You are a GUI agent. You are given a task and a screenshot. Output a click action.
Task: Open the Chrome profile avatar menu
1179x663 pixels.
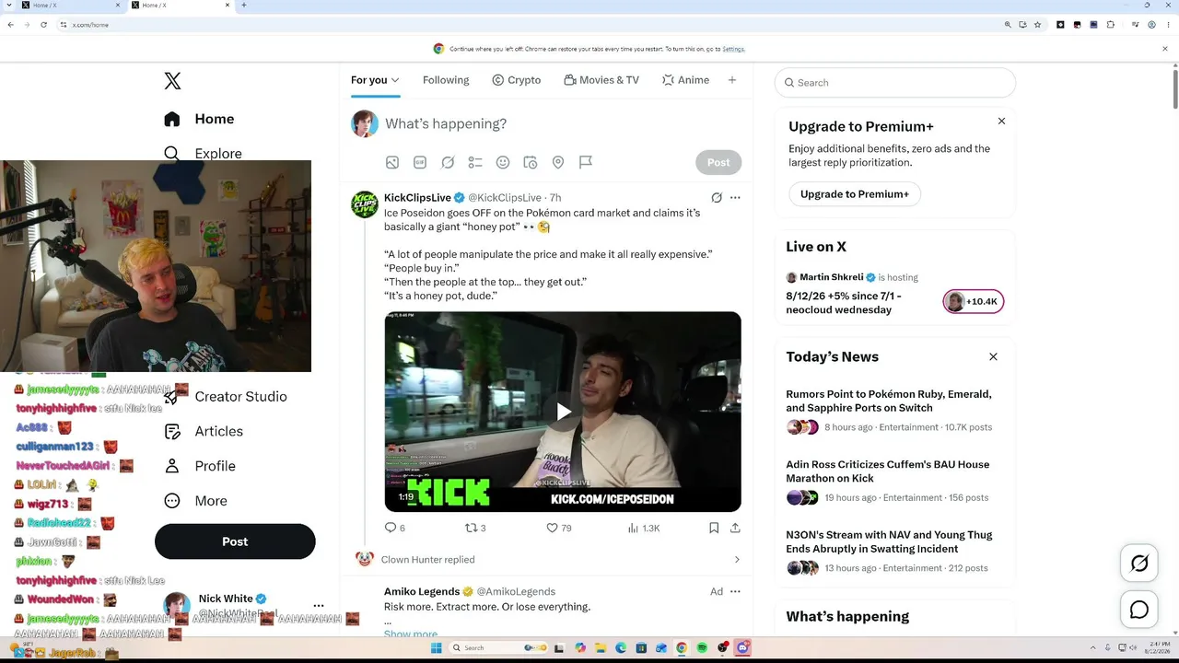pos(1151,25)
